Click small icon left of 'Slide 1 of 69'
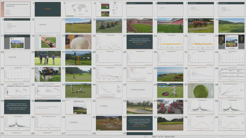The width and height of the screenshot is (246, 138). [146, 137]
